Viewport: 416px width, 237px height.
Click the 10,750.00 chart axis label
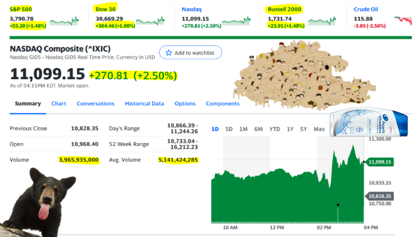(380, 204)
